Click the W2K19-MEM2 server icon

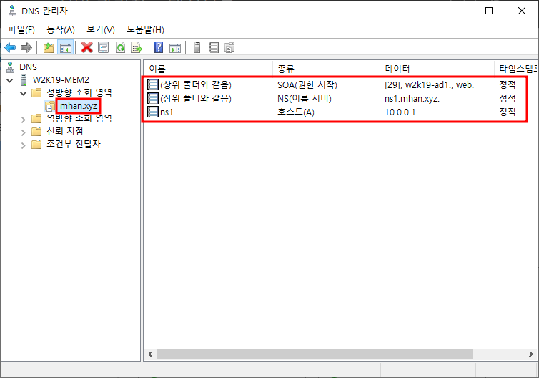[24, 80]
